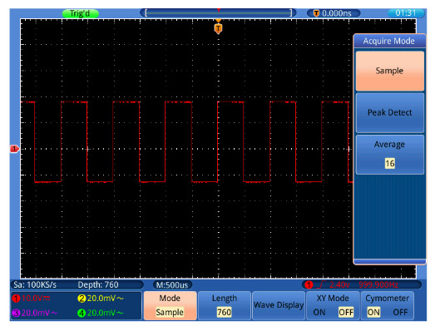Viewport: 435px width, 326px height.
Task: Click the memory position bar at top
Action: 219,12
